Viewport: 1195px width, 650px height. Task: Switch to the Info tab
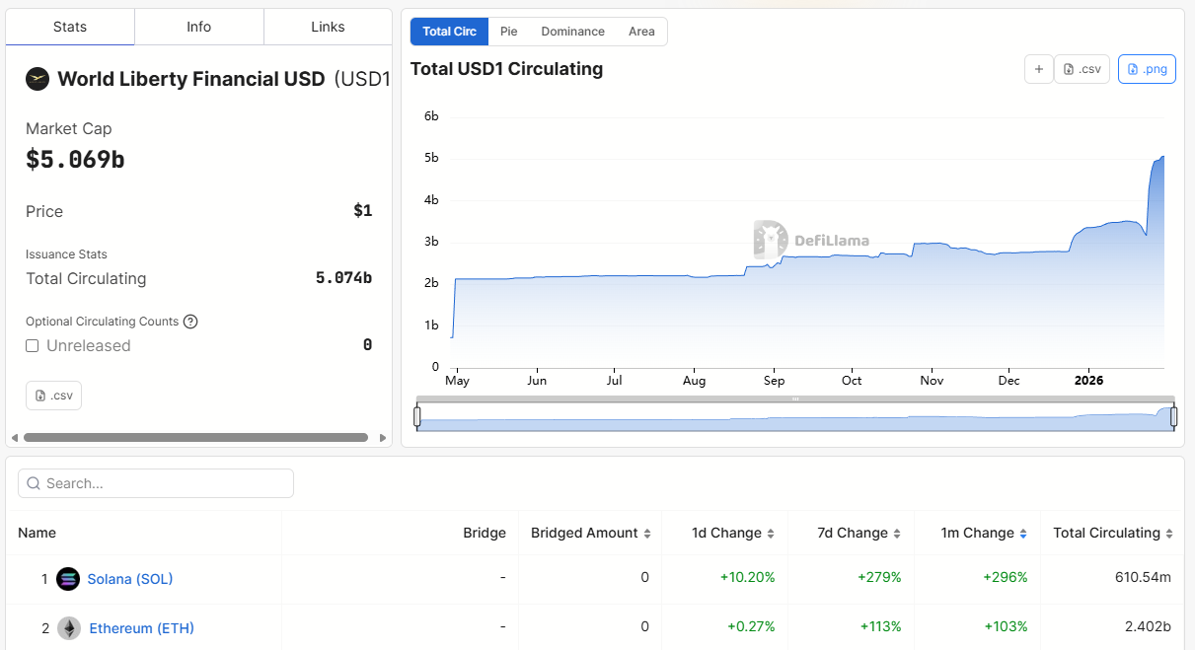198,27
